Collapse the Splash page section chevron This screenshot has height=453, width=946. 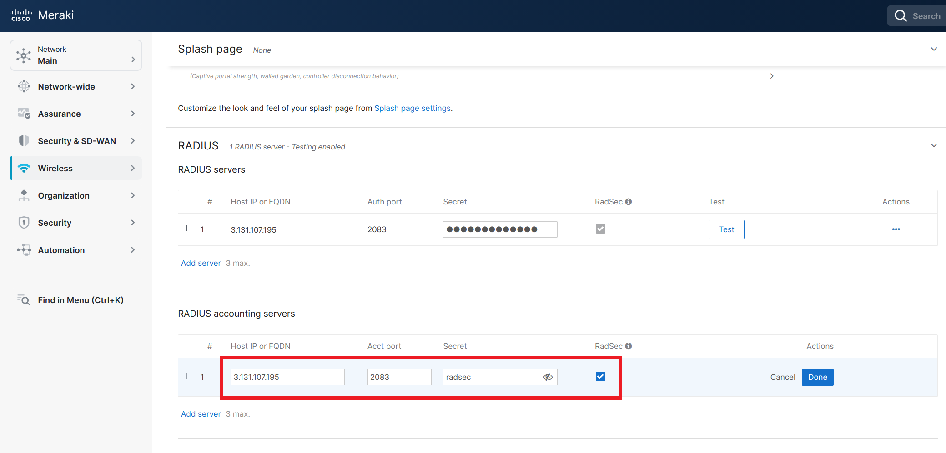934,49
